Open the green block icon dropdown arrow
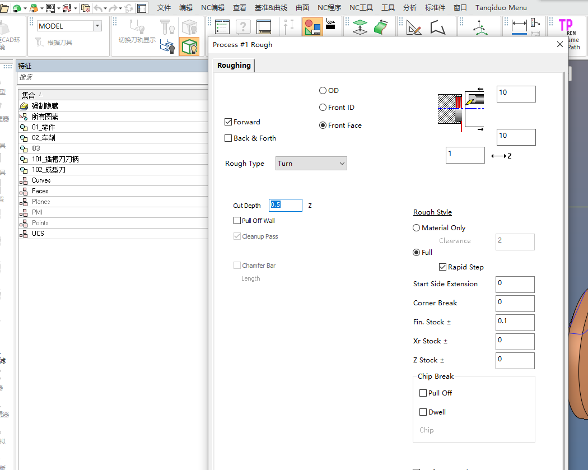Viewport: 588px width, 470px height. pos(25,8)
